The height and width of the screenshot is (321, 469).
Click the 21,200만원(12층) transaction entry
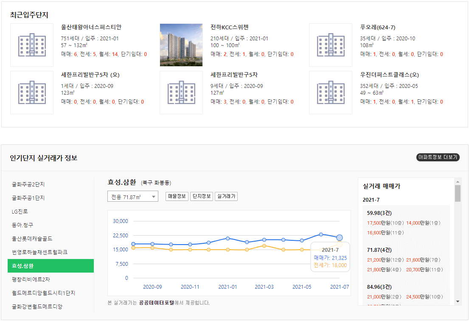[385, 260]
